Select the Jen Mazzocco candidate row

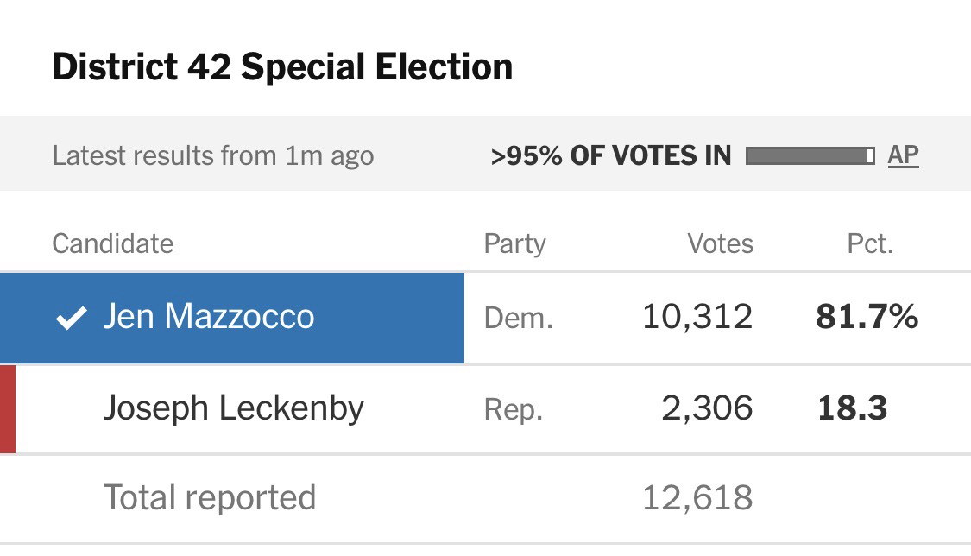pyautogui.click(x=231, y=318)
